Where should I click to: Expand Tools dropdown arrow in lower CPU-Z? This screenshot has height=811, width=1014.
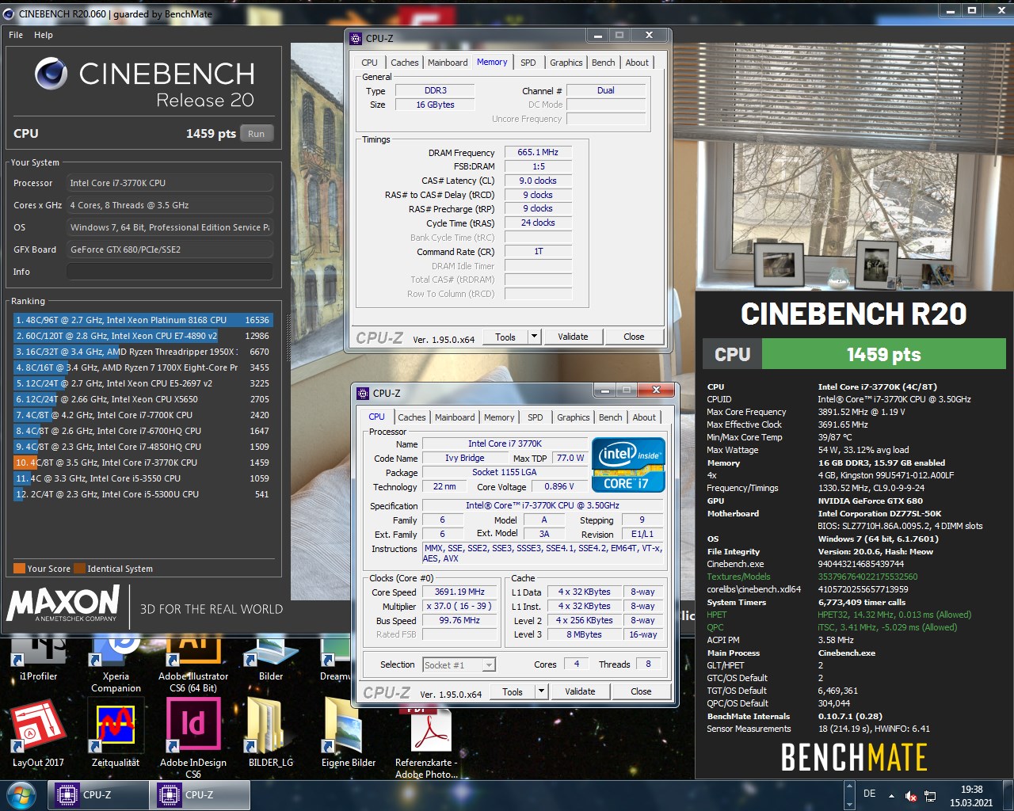[x=541, y=691]
